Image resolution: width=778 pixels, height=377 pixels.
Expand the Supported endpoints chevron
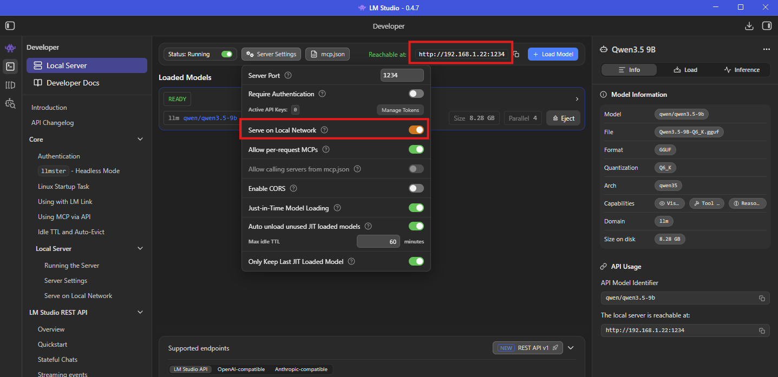[x=570, y=348]
